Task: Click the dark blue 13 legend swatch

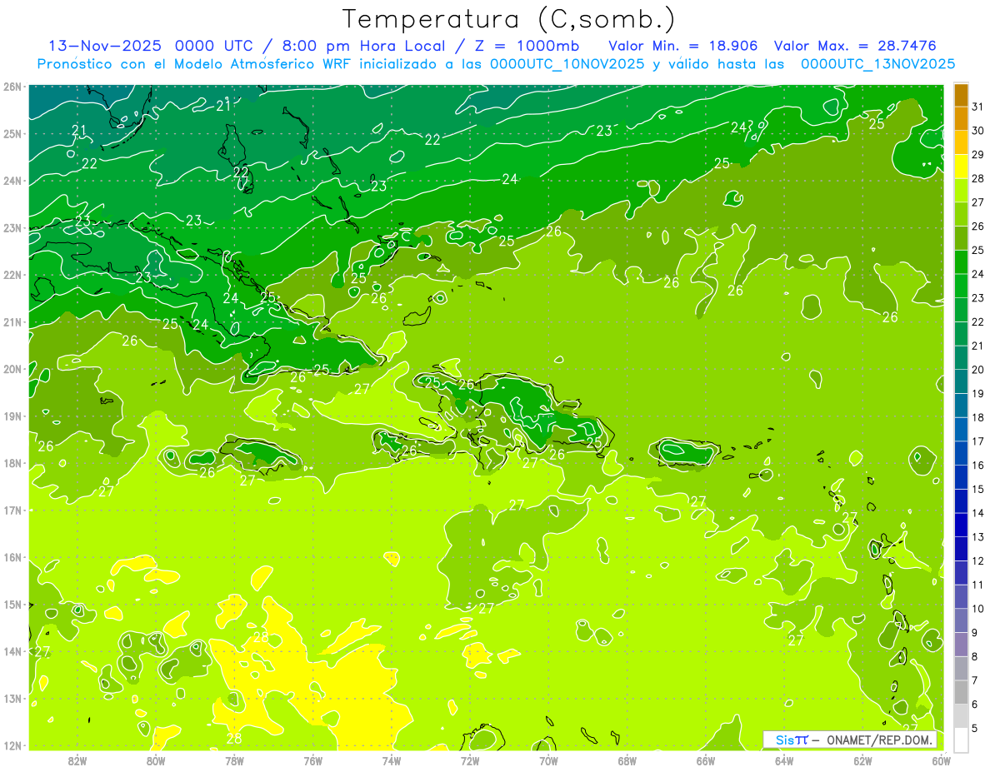Action: point(961,524)
